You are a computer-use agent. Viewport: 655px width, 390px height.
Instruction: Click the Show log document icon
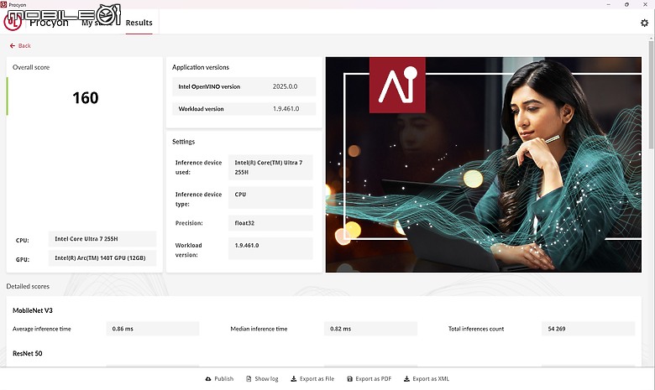(249, 379)
